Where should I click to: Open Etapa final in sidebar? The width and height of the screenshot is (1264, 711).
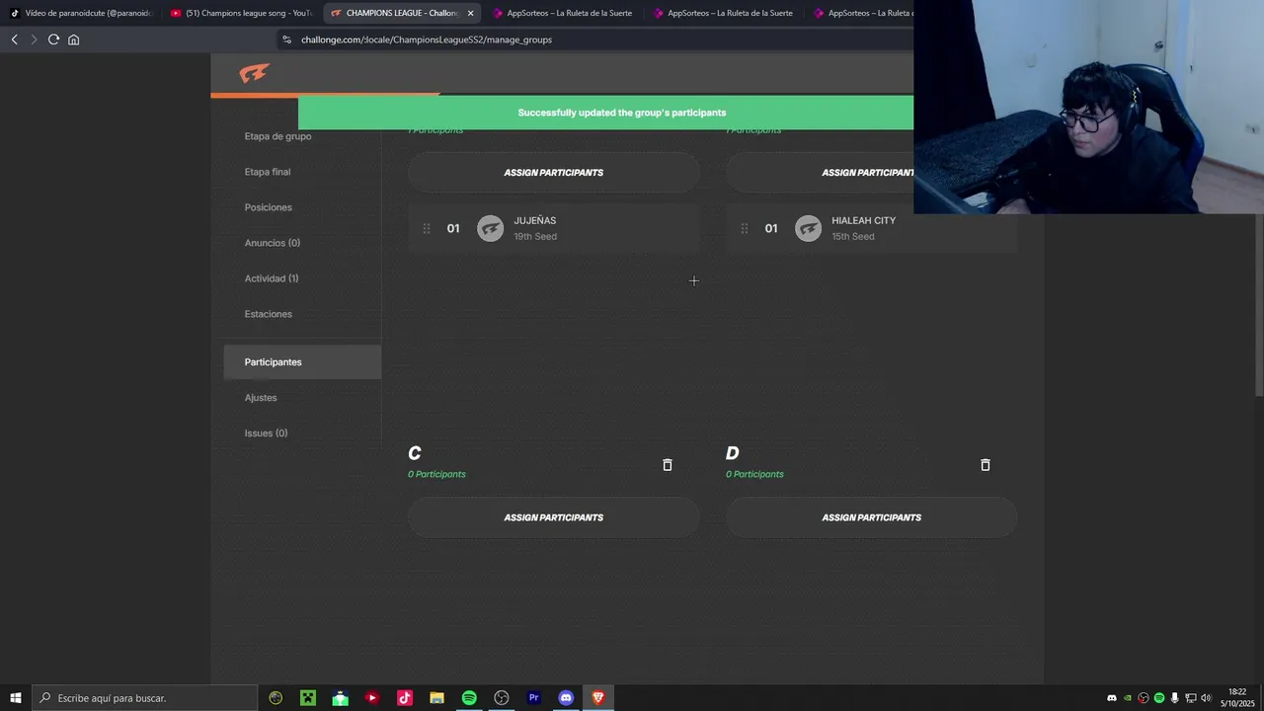(x=268, y=172)
